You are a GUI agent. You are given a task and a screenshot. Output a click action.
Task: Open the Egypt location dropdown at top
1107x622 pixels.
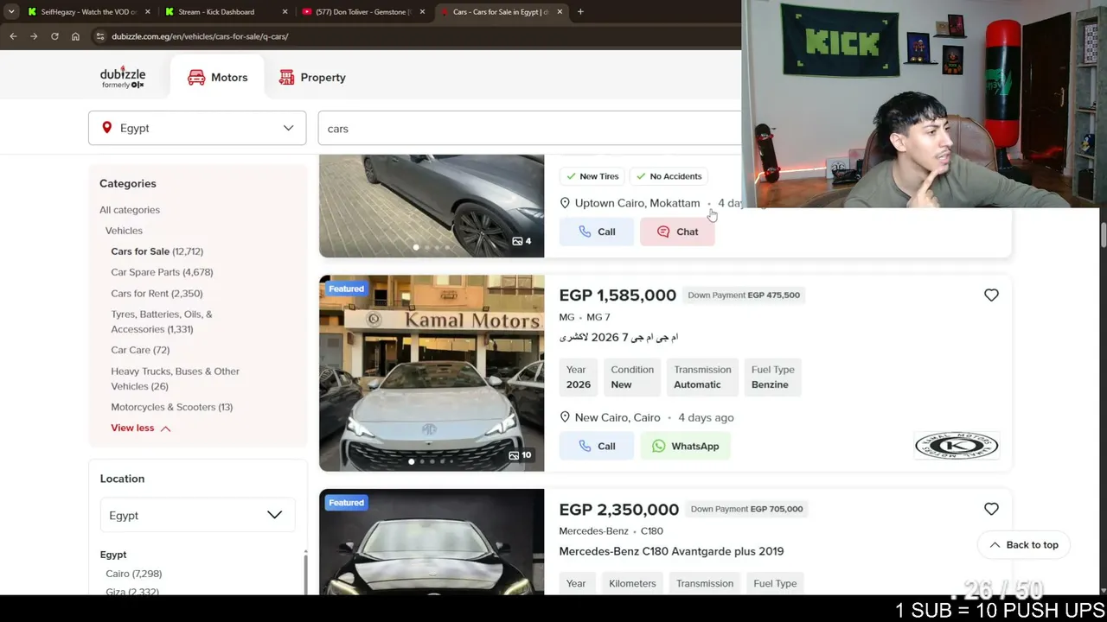point(197,128)
